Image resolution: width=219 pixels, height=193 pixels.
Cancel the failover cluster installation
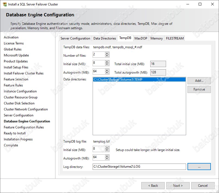click(203, 186)
